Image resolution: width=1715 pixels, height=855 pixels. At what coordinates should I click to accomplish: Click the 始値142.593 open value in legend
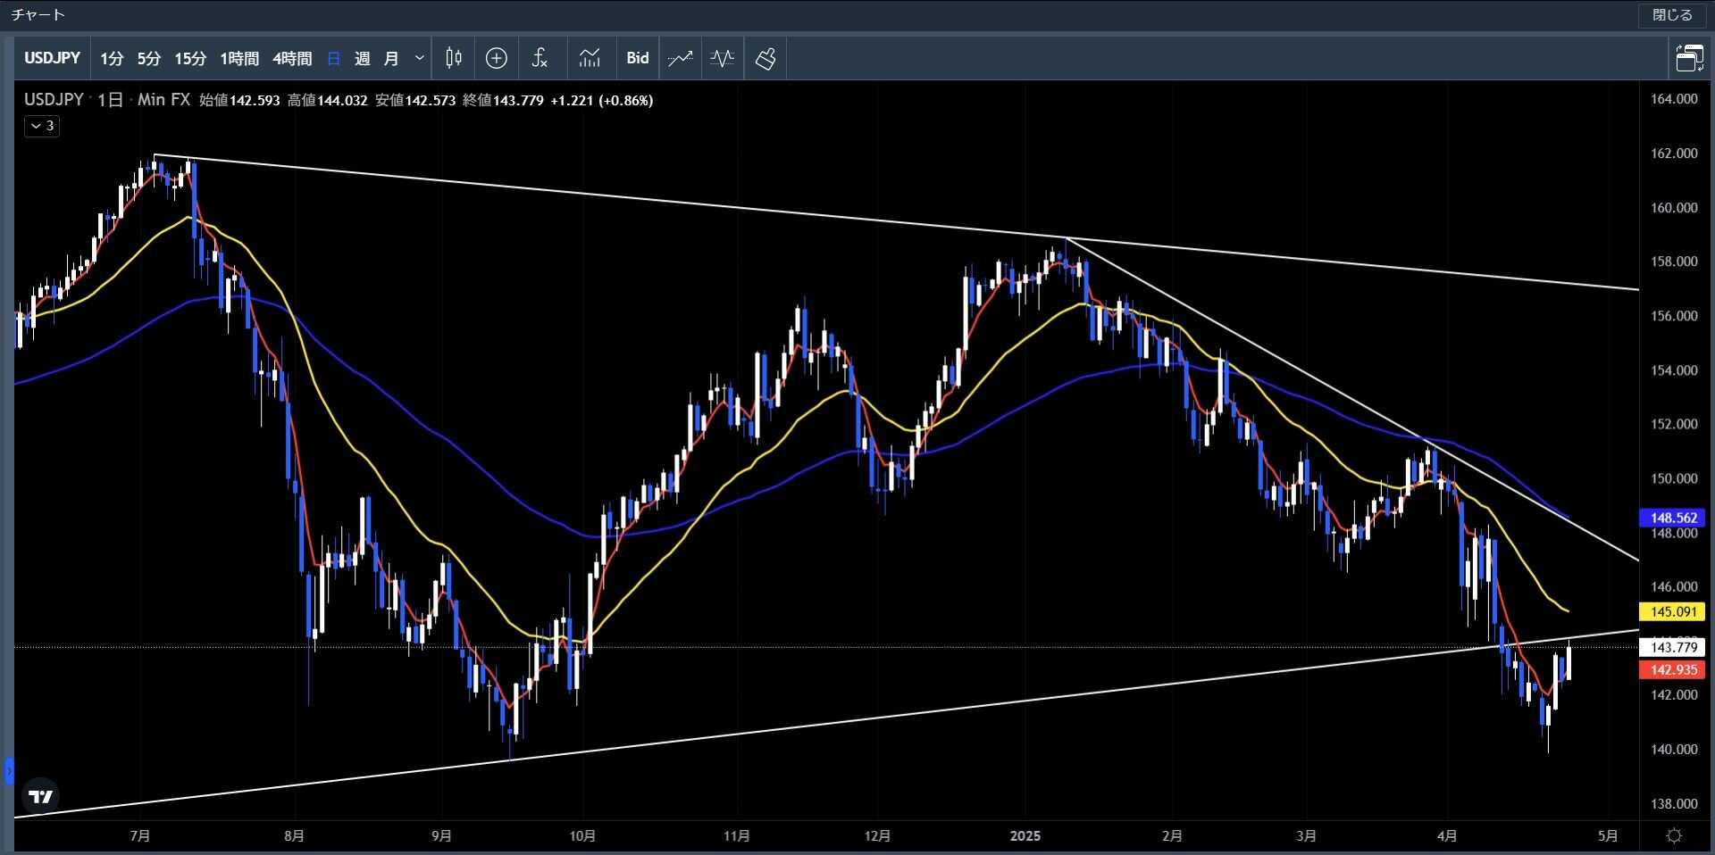point(239,100)
